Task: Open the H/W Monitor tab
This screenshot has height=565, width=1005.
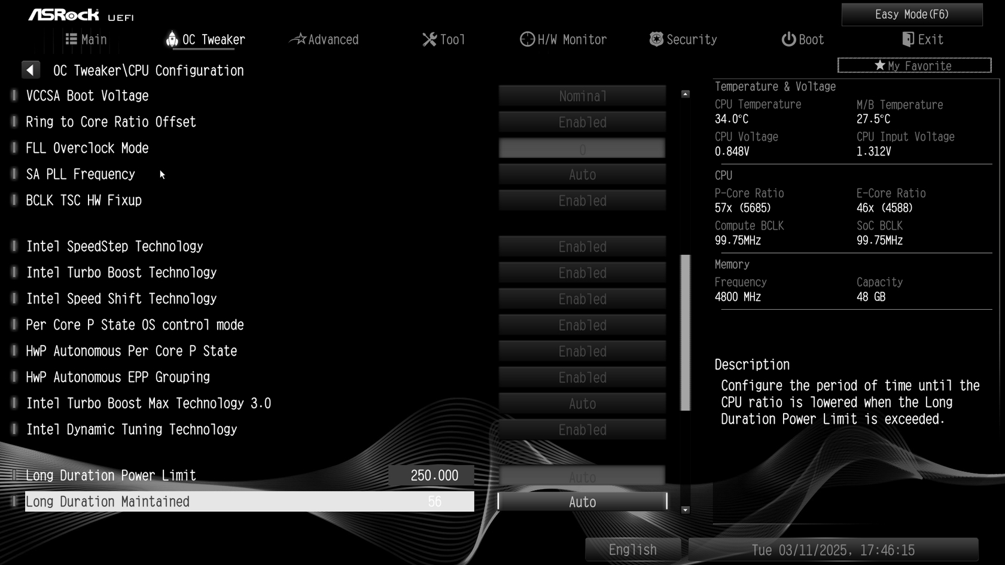Action: pyautogui.click(x=563, y=39)
